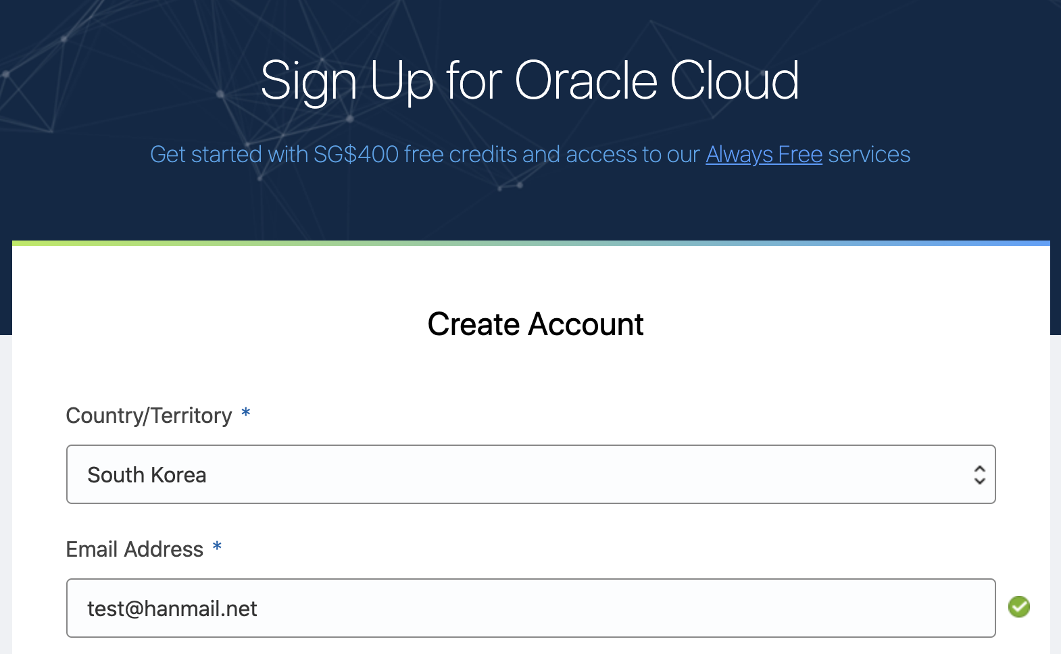Click the Country/Territory dropdown arrows
Image resolution: width=1061 pixels, height=654 pixels.
[979, 475]
